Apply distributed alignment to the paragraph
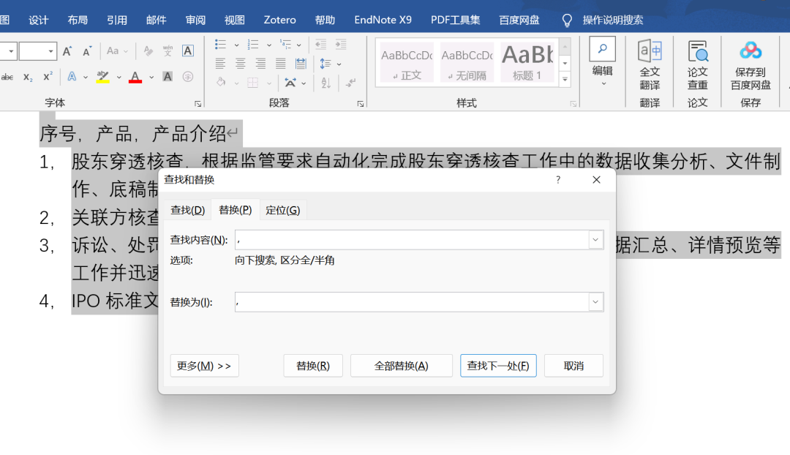Viewport: 790px width, 455px height. coord(301,64)
